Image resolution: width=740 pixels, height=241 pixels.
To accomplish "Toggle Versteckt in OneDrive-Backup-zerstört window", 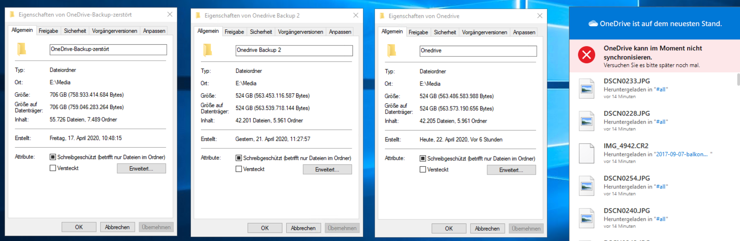I will 53,168.
